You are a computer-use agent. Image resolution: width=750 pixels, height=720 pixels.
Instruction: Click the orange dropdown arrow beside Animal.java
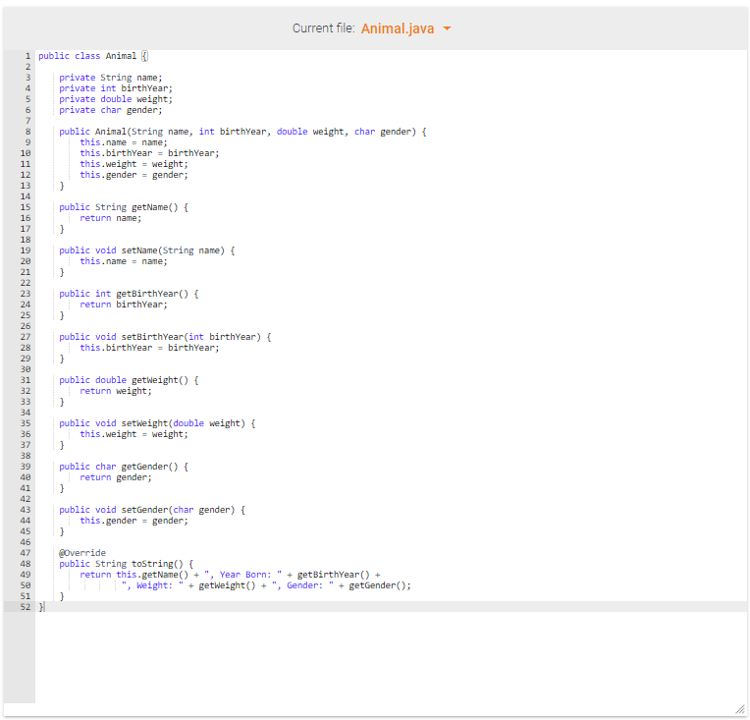(447, 28)
